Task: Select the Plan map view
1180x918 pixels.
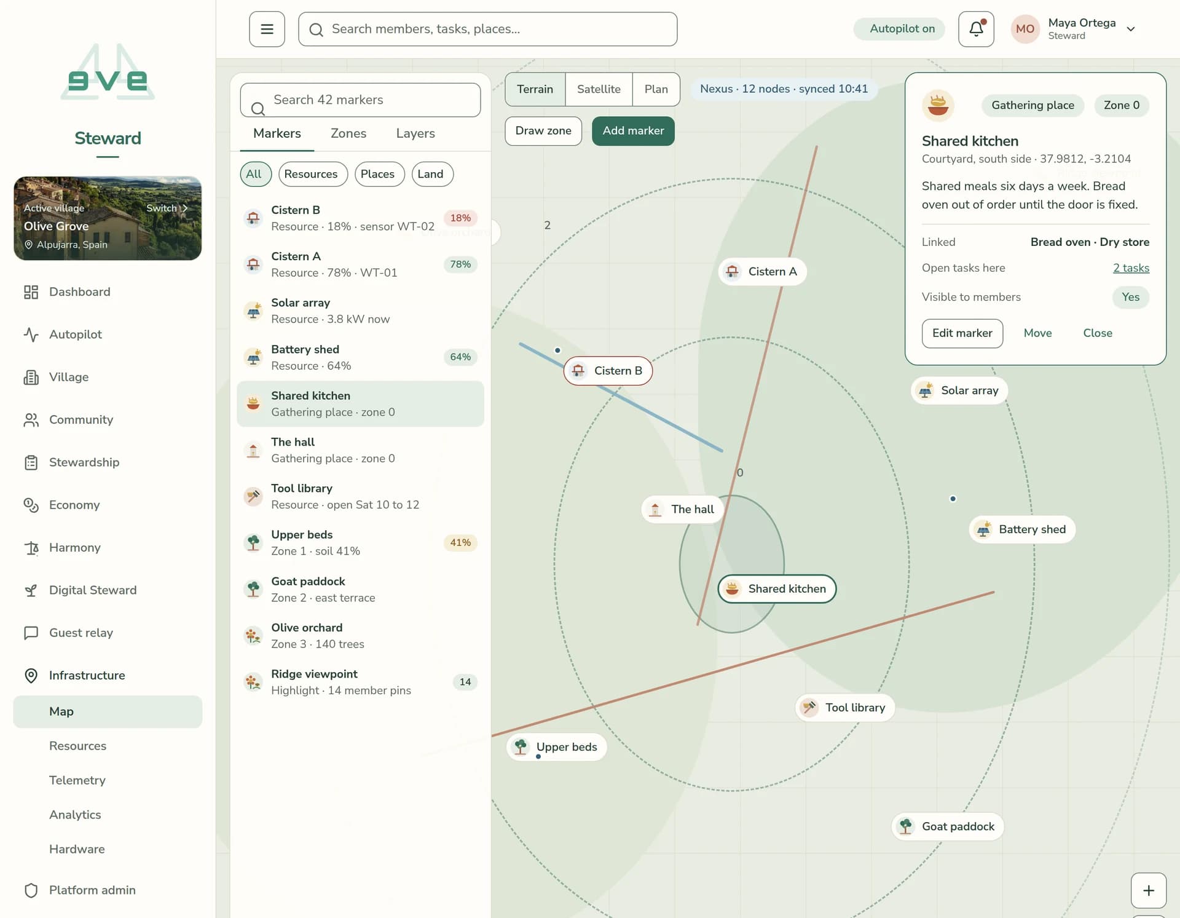Action: (x=656, y=89)
